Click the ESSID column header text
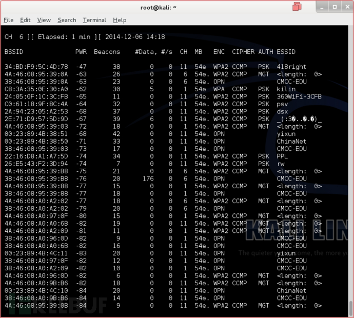The image size is (354, 318). point(286,52)
